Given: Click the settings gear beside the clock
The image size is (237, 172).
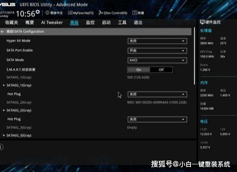Looking at the screenshot, I should pyautogui.click(x=38, y=12).
